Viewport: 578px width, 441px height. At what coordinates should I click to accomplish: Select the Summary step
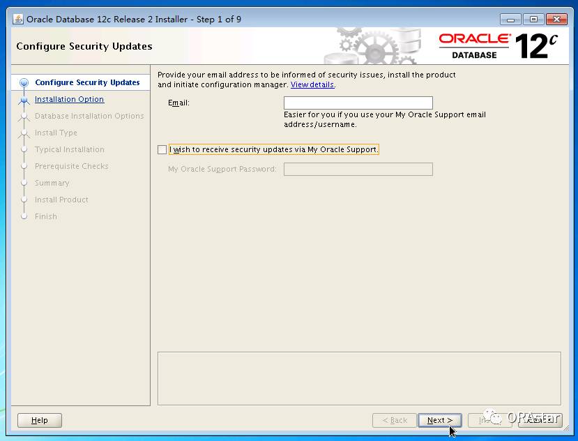coord(52,183)
